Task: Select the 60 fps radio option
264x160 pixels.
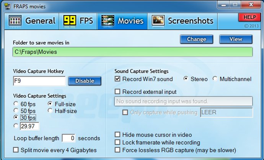Action: tap(16, 104)
